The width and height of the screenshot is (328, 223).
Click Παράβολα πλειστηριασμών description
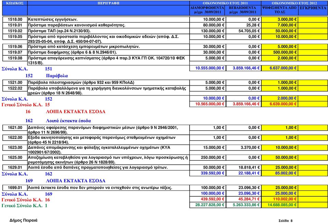[81, 82]
